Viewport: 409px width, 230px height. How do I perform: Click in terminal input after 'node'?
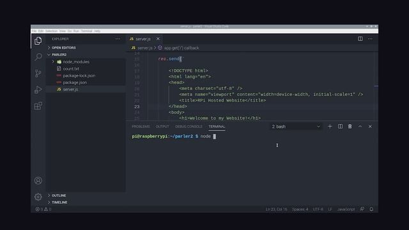tap(215, 136)
